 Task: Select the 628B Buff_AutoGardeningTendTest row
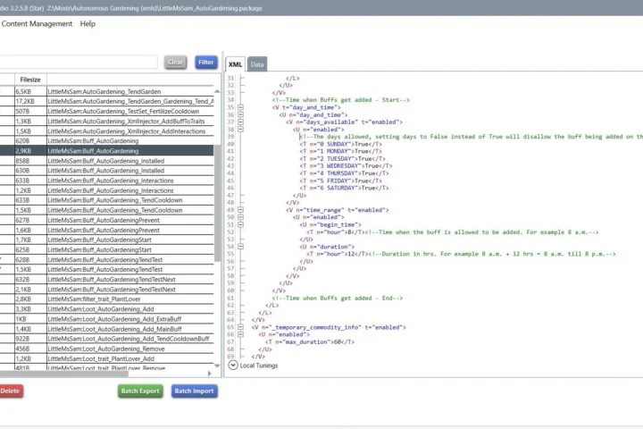point(106,259)
